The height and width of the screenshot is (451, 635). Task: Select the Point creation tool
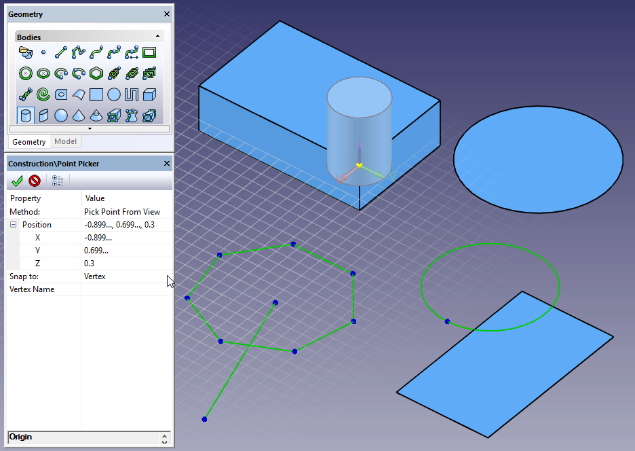pyautogui.click(x=43, y=52)
